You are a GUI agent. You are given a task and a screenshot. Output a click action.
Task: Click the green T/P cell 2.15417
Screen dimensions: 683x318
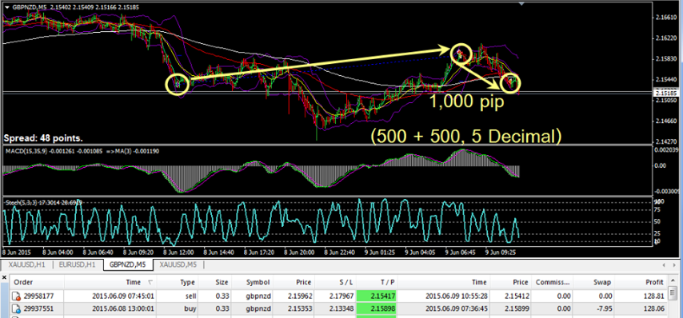click(377, 296)
